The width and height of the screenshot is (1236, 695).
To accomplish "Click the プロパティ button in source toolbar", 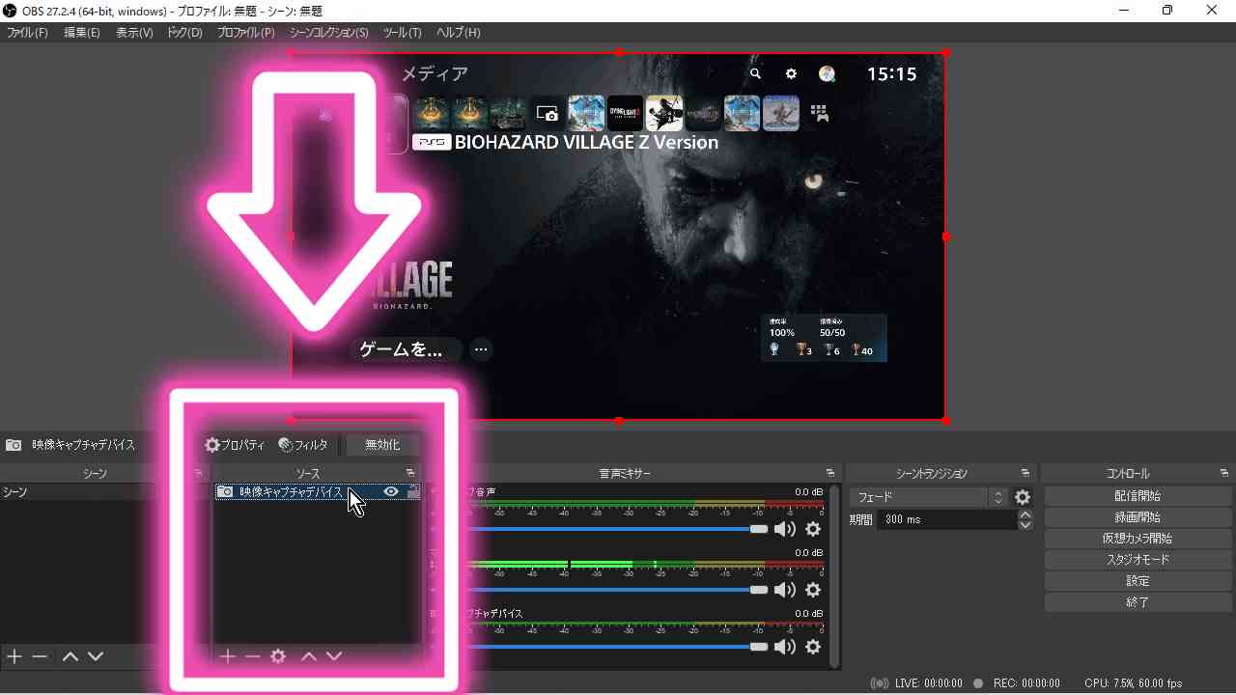I will coord(235,445).
